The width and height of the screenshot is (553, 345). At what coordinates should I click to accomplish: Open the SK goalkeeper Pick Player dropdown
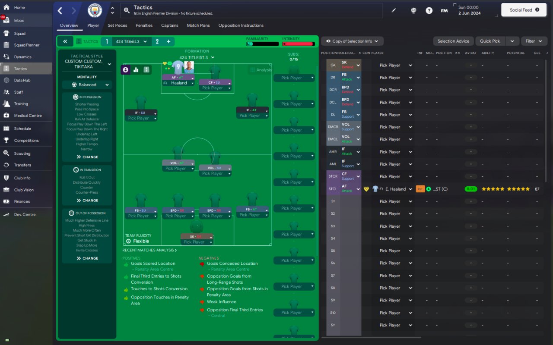(x=197, y=242)
